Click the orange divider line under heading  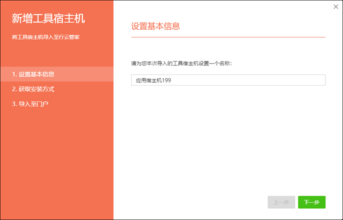coord(228,37)
